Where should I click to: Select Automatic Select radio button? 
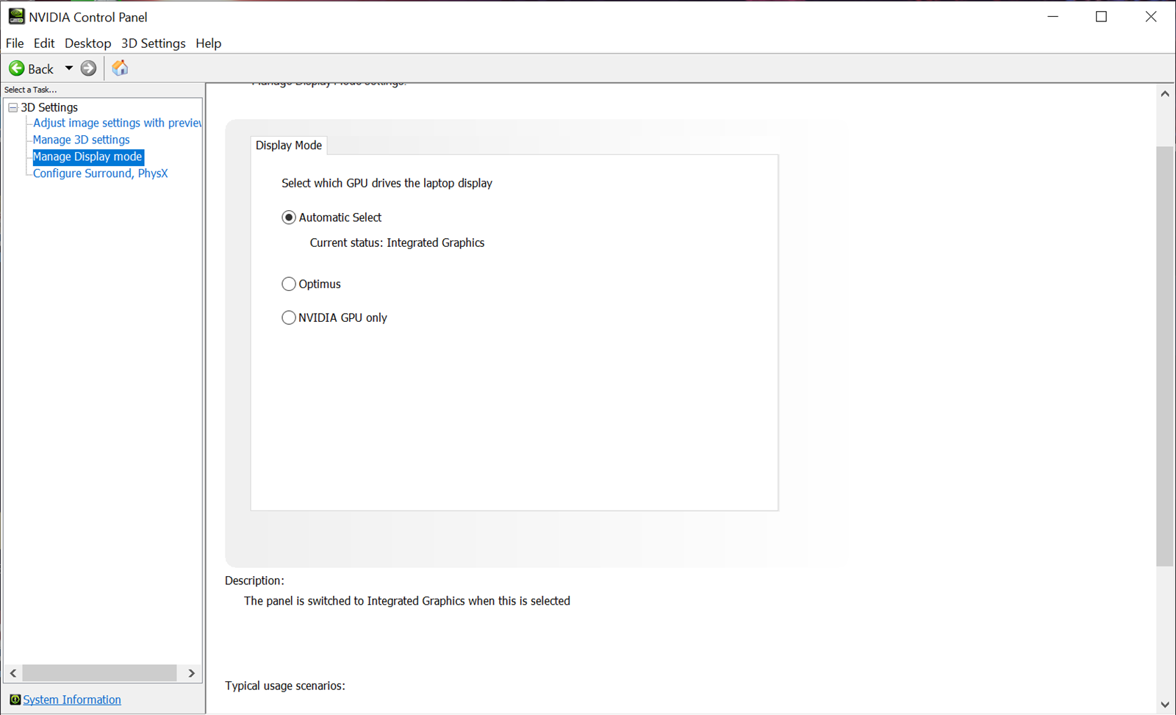289,218
